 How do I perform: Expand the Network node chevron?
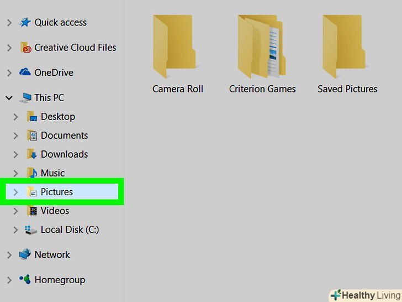pos(9,255)
